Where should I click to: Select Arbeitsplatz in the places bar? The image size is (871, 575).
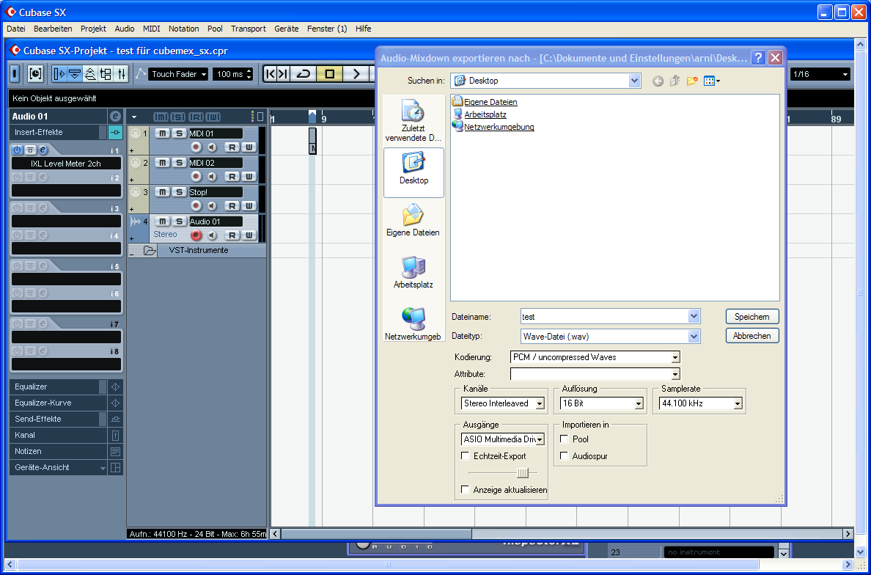click(414, 271)
